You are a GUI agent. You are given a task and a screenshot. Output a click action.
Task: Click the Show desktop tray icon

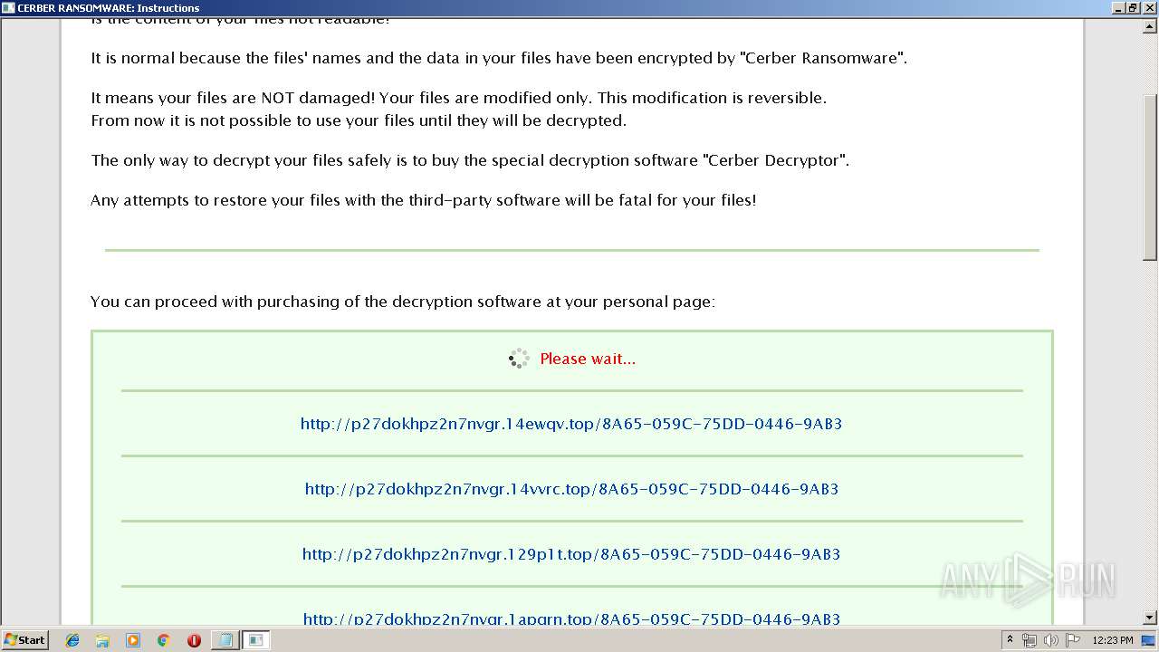click(1150, 640)
